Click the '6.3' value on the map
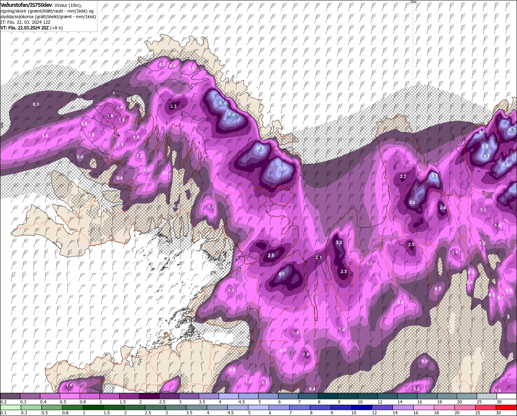This screenshot has height=416, width=517. coord(222,103)
